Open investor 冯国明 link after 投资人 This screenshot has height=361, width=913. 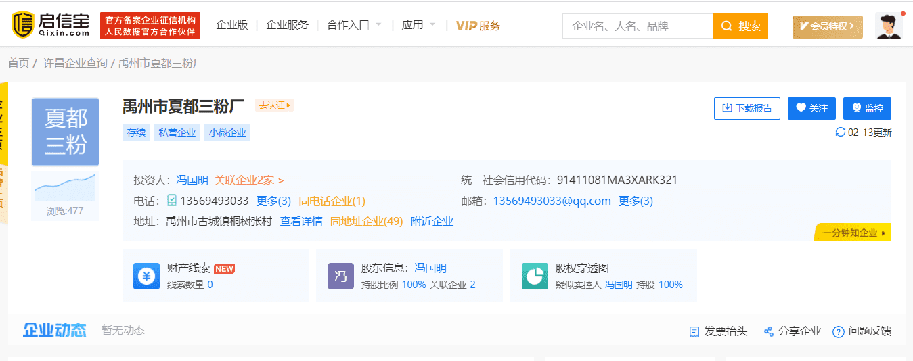[x=192, y=180]
